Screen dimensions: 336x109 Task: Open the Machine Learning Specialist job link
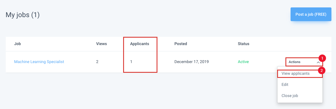[39, 62]
